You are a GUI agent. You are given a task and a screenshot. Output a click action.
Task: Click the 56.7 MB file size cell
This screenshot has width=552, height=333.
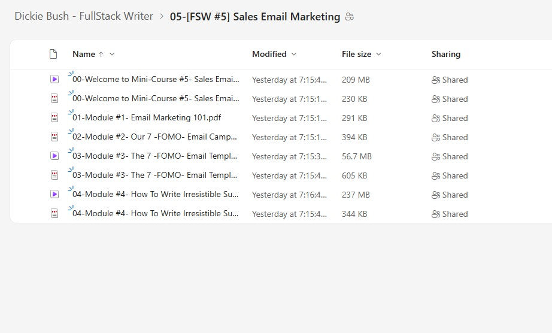tap(357, 157)
